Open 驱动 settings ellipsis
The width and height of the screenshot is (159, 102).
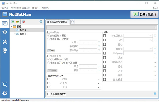pyautogui.click(x=155, y=45)
